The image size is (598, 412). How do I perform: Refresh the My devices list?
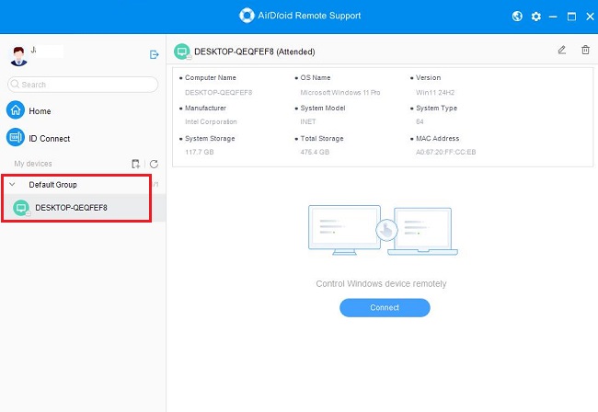pyautogui.click(x=154, y=164)
